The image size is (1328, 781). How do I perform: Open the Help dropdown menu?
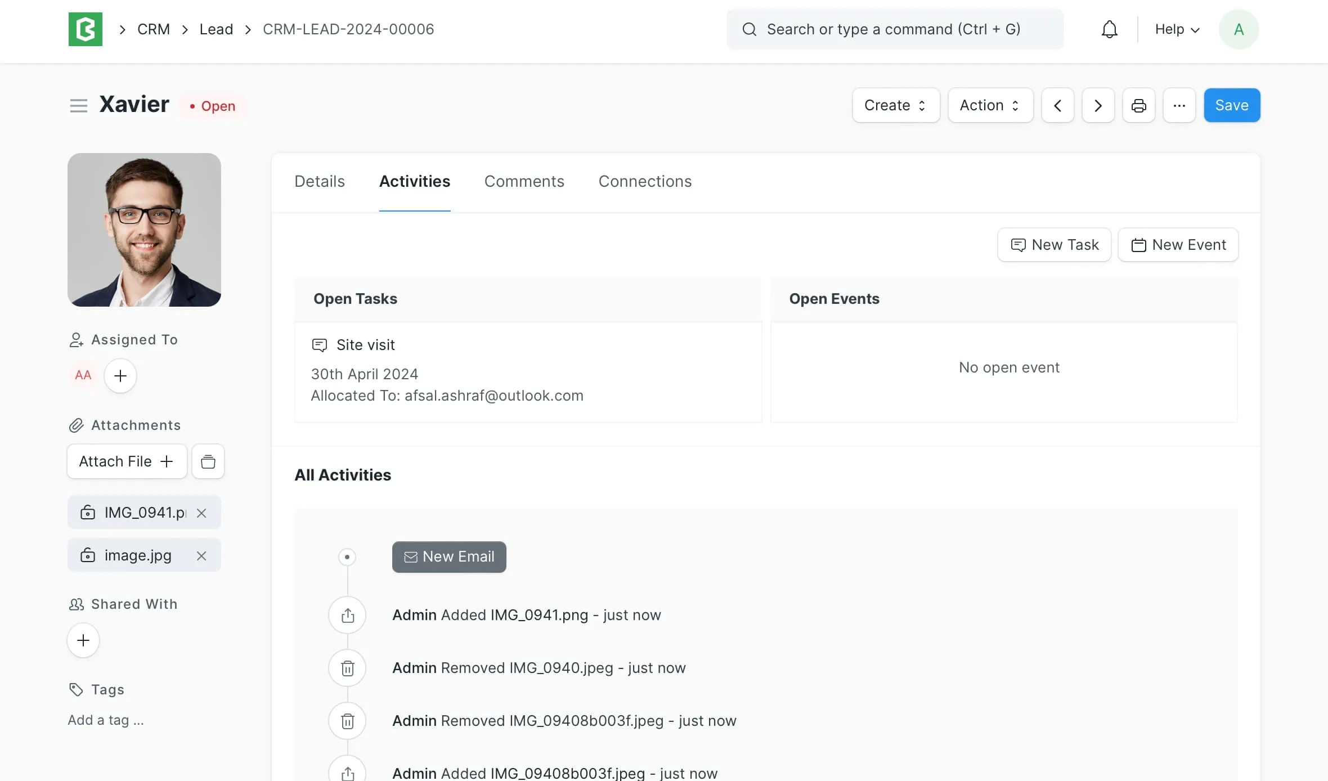[x=1177, y=29]
